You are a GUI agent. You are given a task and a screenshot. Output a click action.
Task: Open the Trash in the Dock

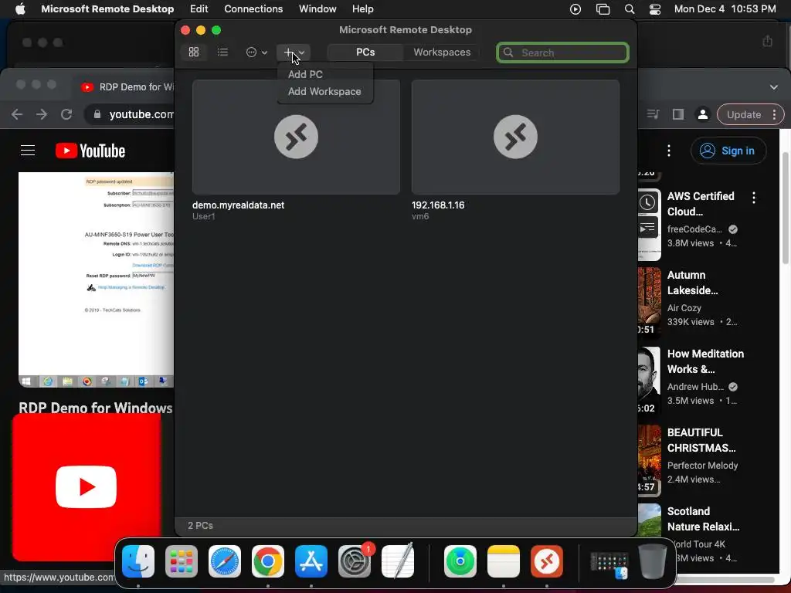pos(653,561)
